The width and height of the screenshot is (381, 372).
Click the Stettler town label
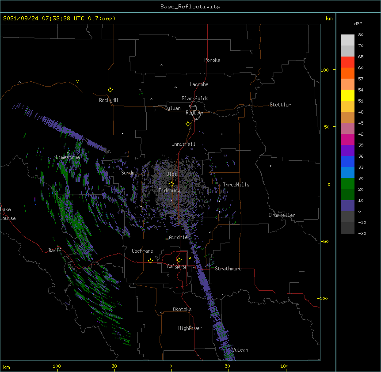[280, 105]
